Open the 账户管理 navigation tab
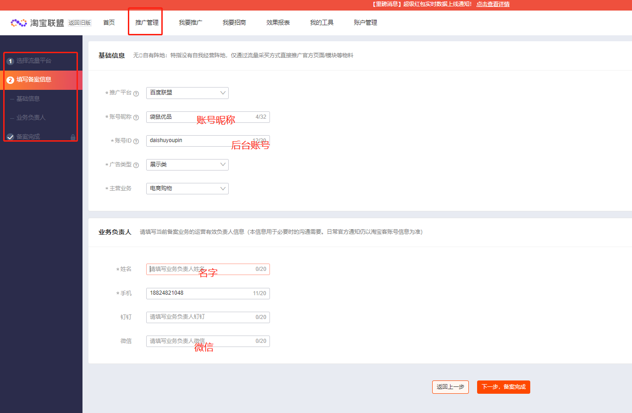632x413 pixels. pos(365,22)
